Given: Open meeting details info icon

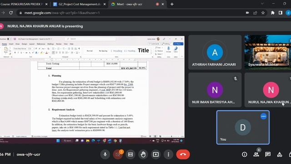Looking at the screenshot, I should [x=245, y=154].
